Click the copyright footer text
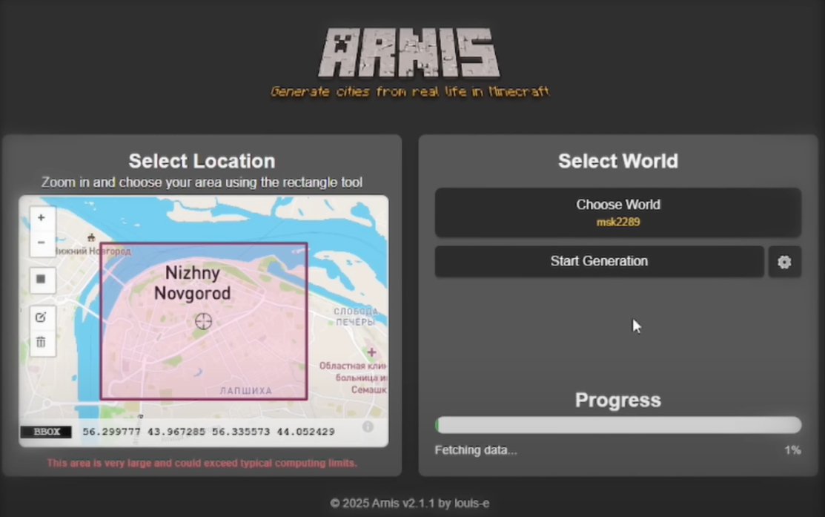Screen dimensions: 825x517 [410, 504]
